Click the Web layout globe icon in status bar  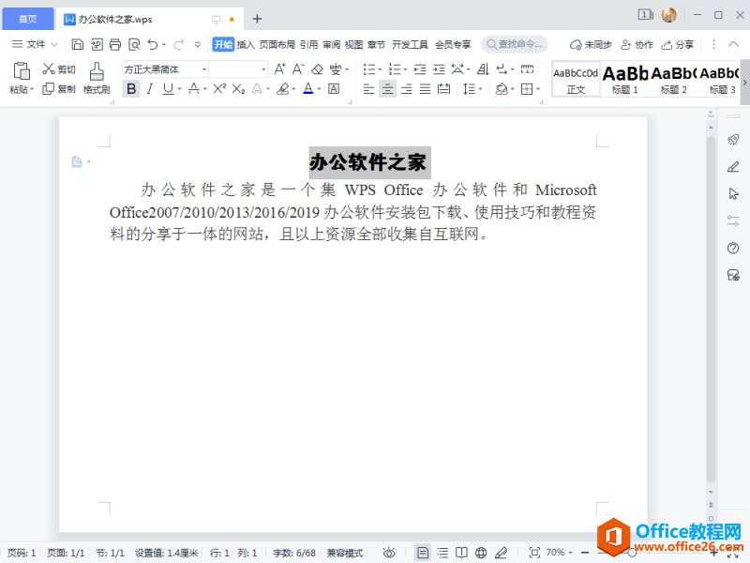coord(481,553)
